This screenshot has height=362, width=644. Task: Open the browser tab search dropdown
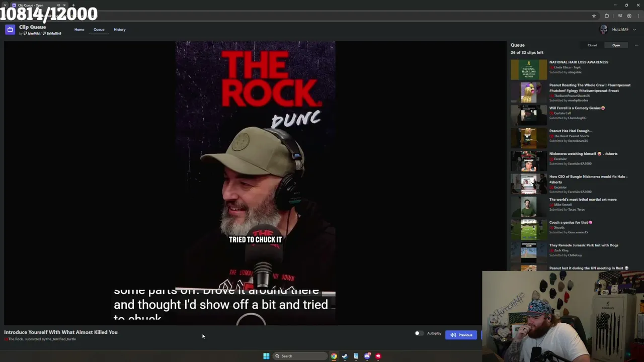pos(5,5)
